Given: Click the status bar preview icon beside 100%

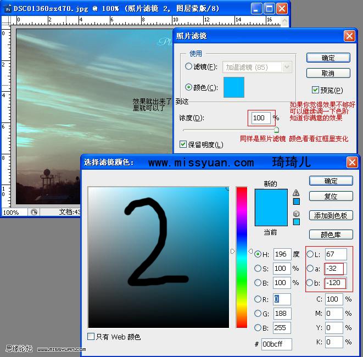Looking at the screenshot, I should (34, 212).
